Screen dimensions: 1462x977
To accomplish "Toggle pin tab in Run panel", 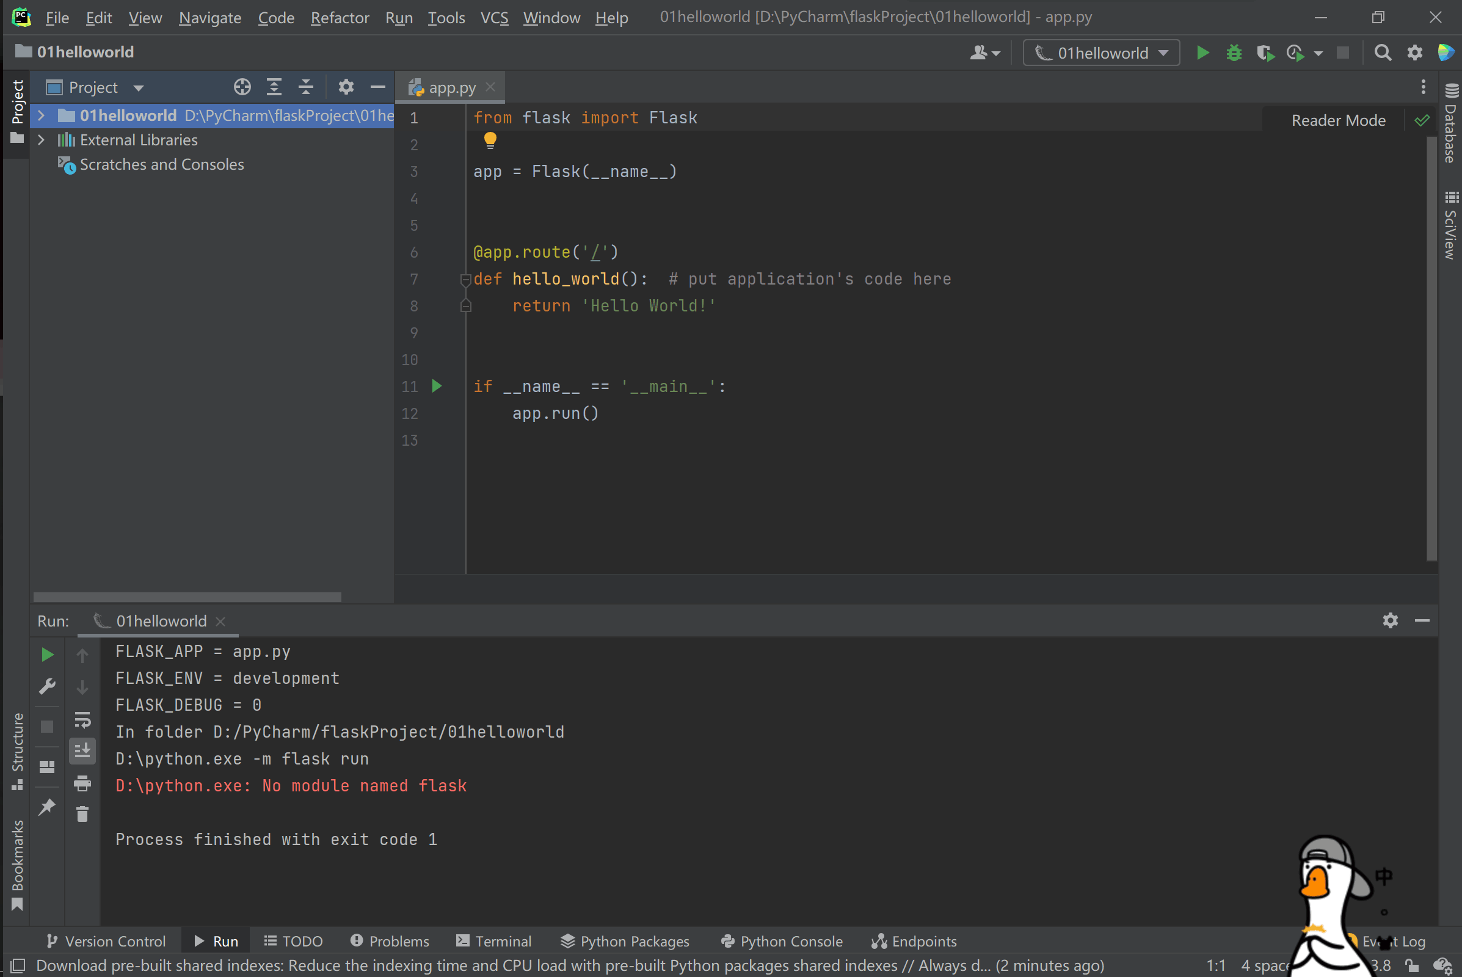I will pos(48,807).
